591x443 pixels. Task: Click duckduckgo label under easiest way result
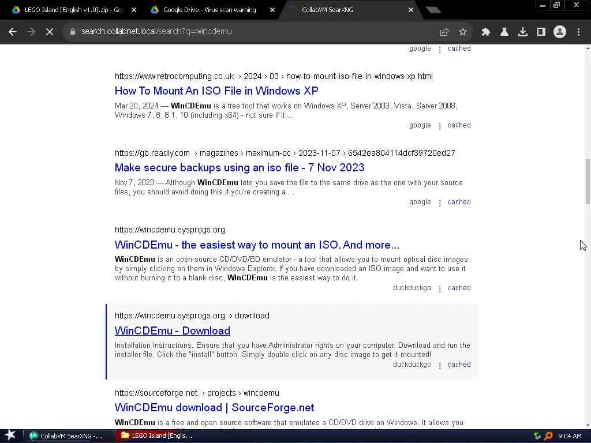[412, 288]
